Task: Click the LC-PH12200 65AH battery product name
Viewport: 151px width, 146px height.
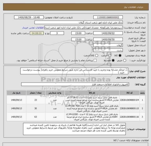Action: pyautogui.click(x=92, y=117)
